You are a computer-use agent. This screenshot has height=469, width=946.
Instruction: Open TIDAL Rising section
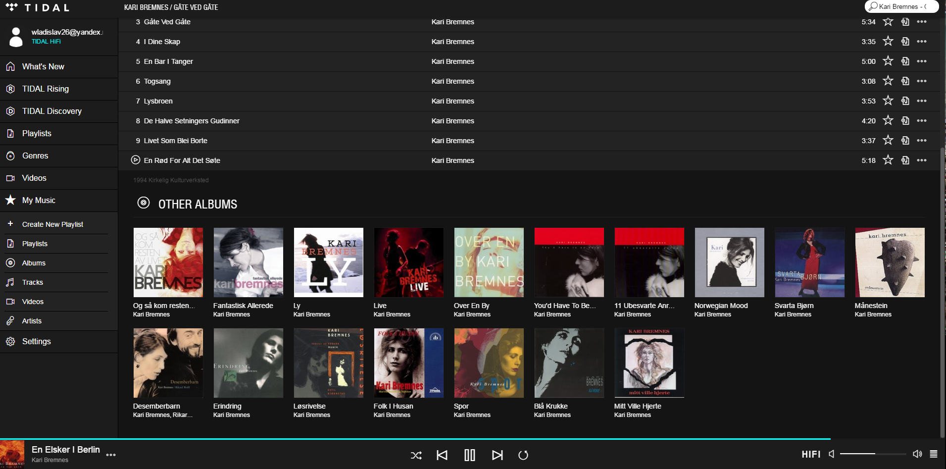coord(59,89)
